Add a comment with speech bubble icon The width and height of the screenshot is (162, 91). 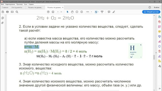[x=109, y=12]
